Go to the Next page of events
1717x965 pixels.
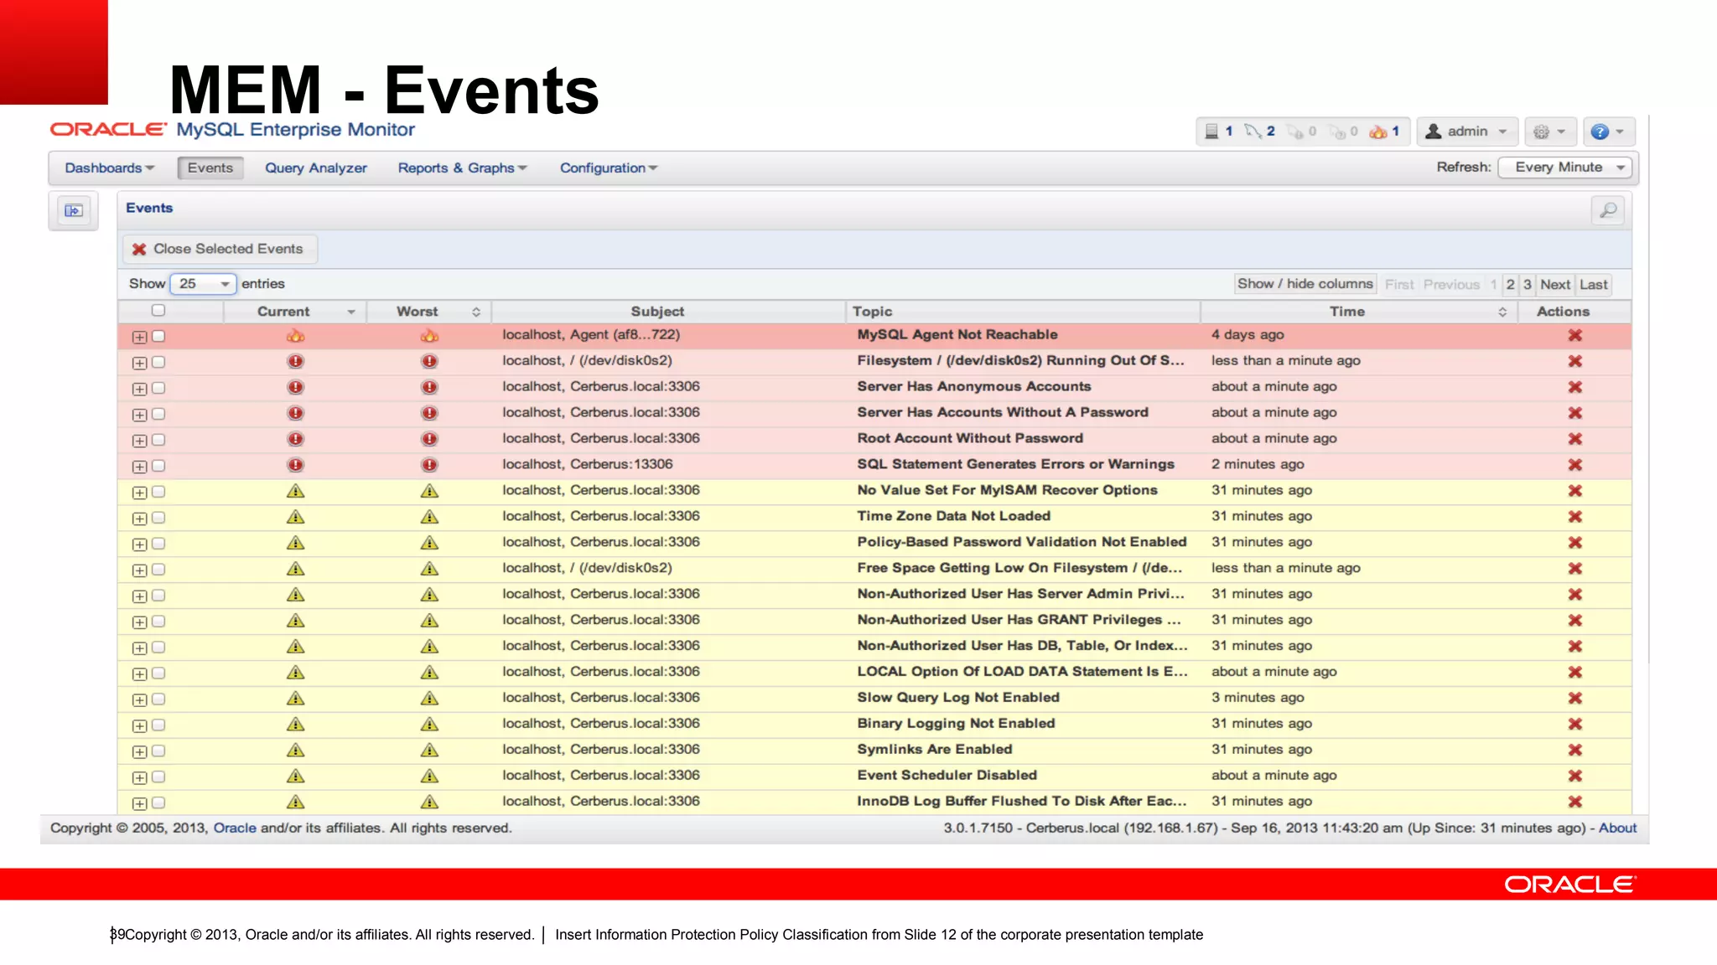click(1555, 285)
